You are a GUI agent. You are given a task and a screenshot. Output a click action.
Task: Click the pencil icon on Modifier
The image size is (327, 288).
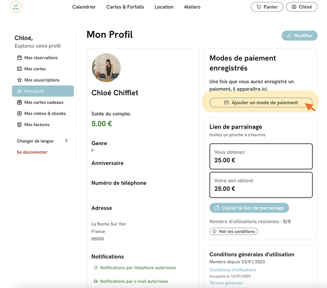(289, 36)
